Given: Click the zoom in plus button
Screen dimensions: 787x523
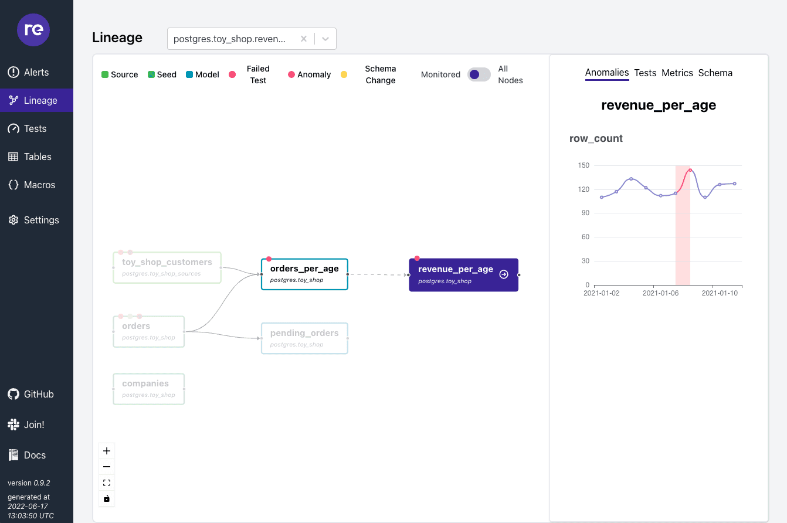Looking at the screenshot, I should (107, 451).
